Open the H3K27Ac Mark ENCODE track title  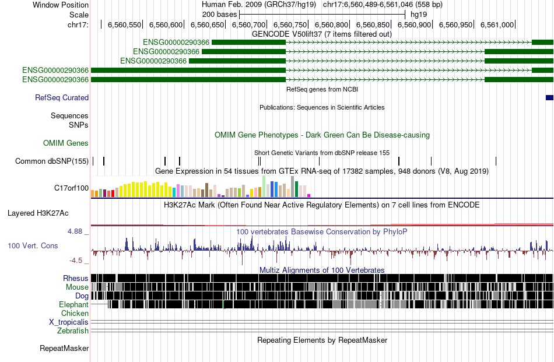click(x=322, y=205)
